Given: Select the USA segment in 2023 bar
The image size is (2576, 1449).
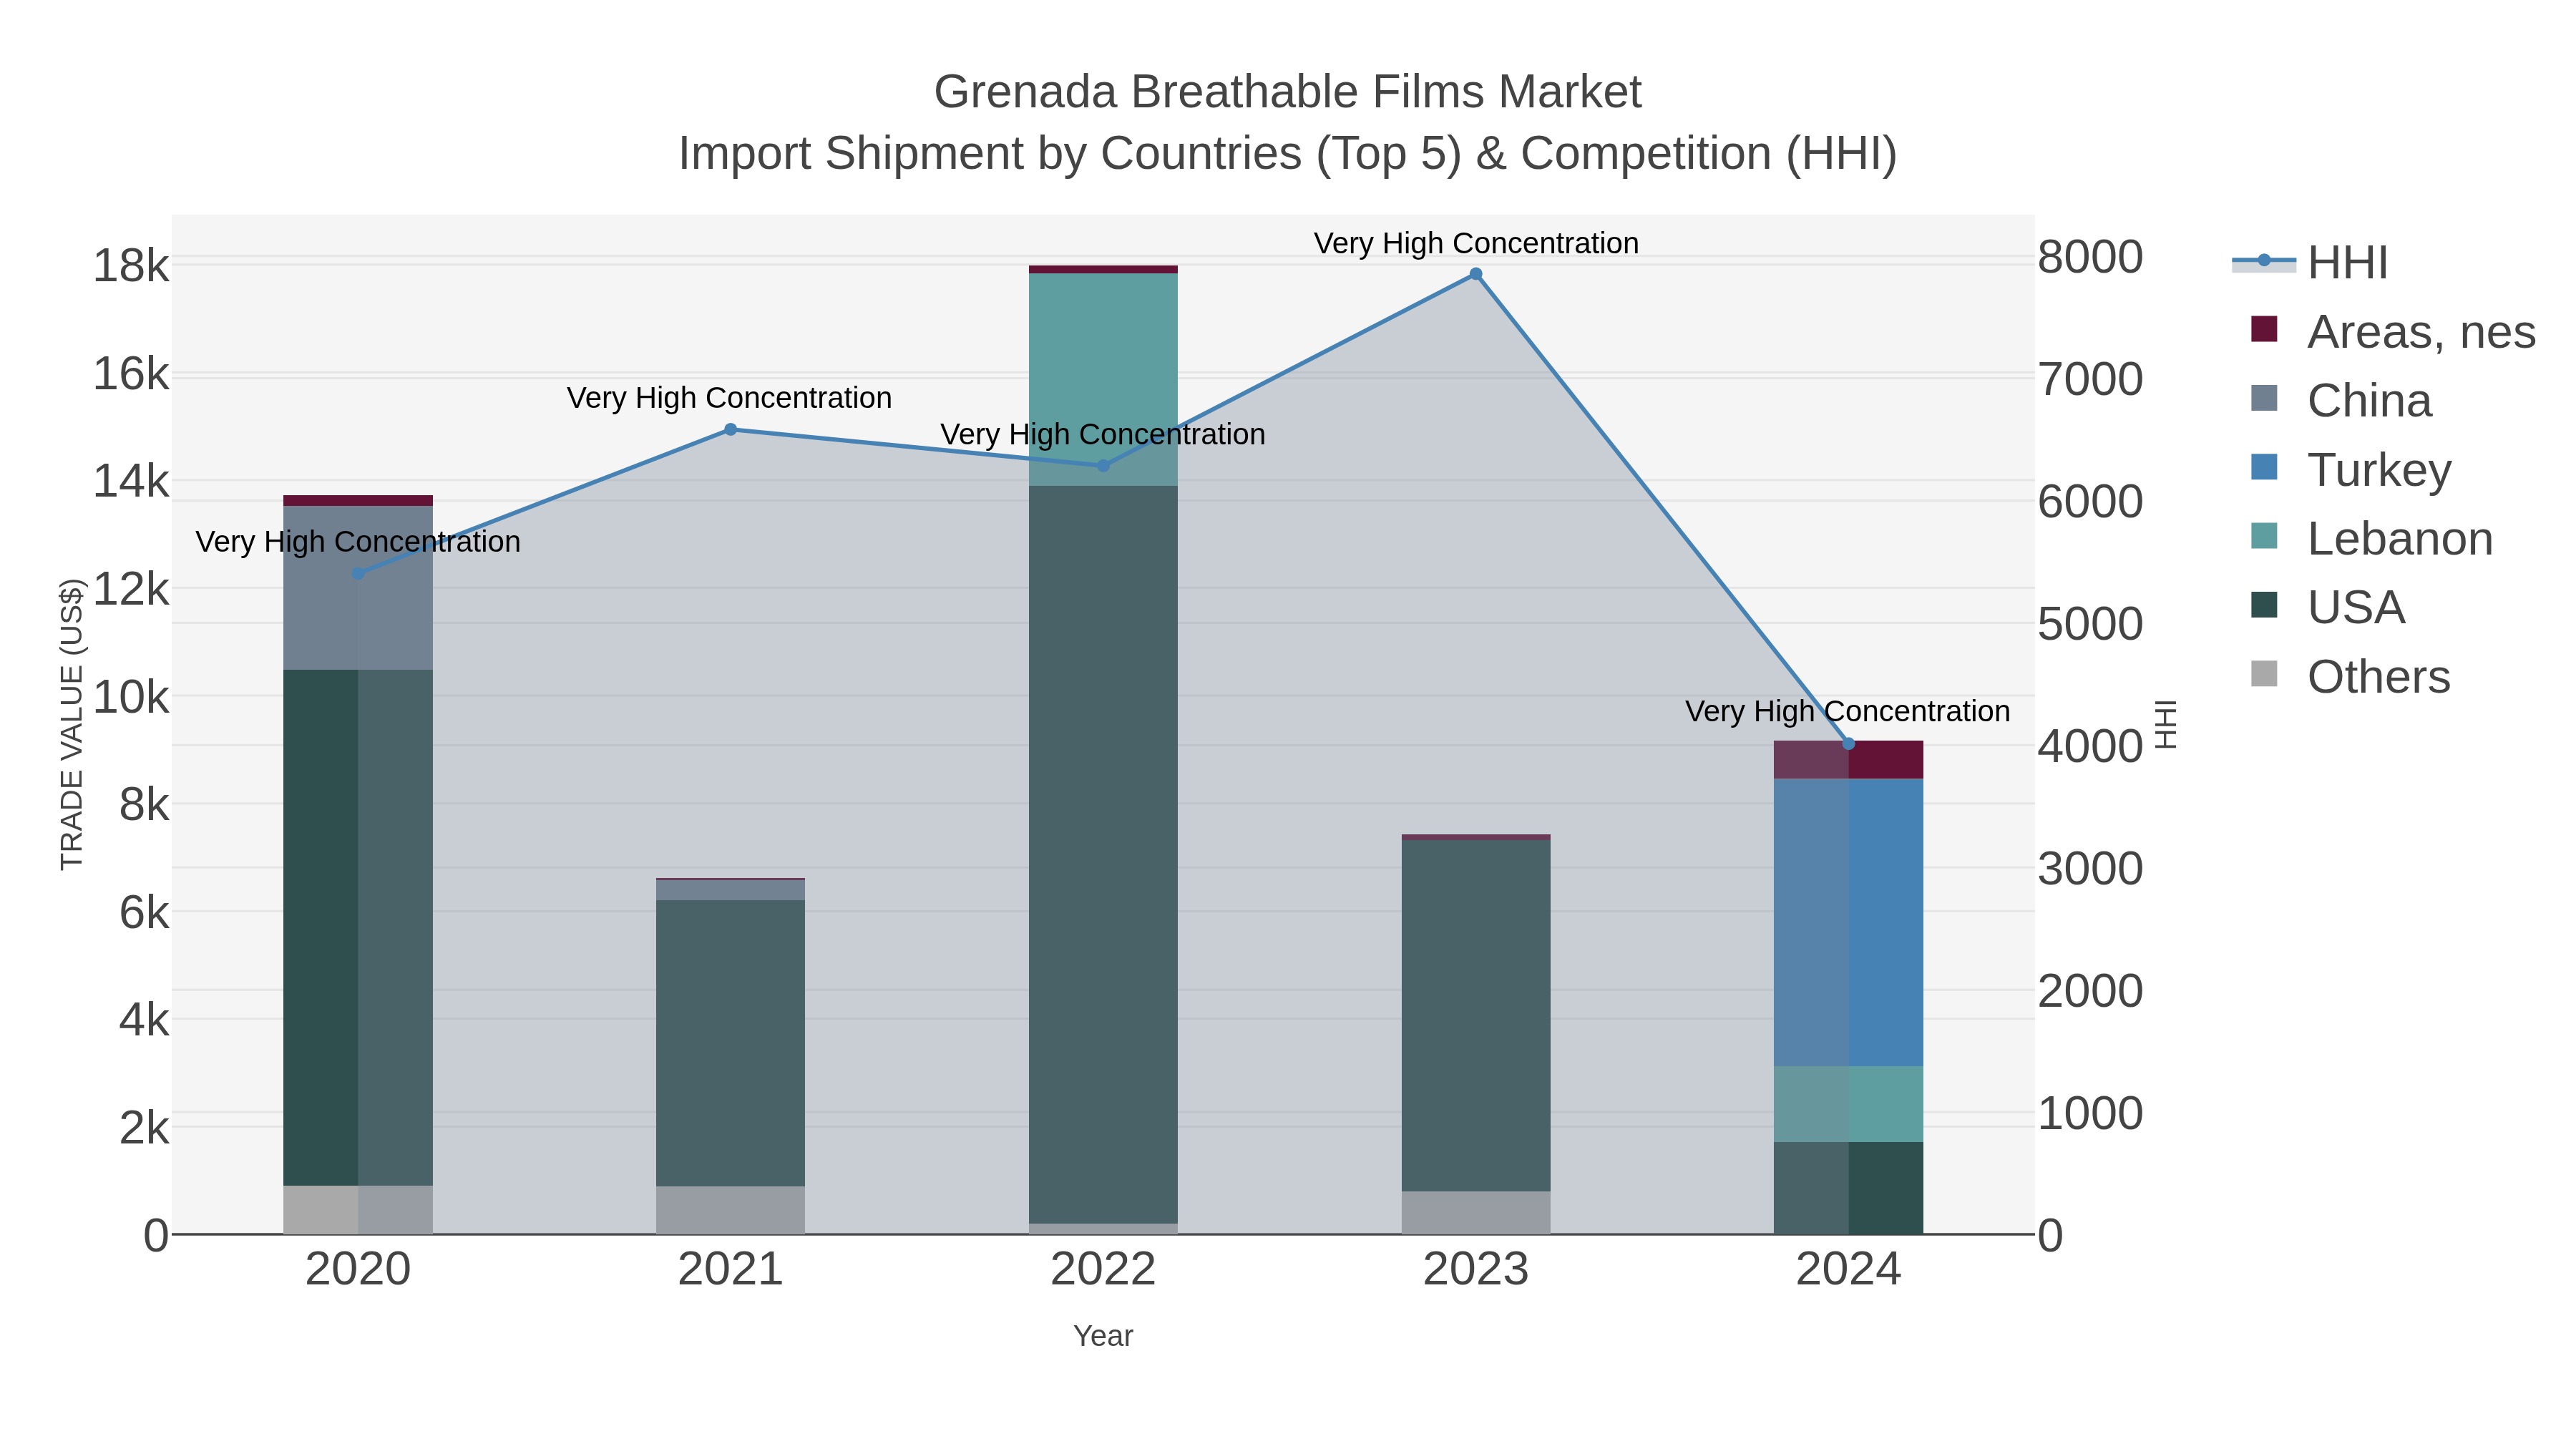Looking at the screenshot, I should pos(1476,1015).
